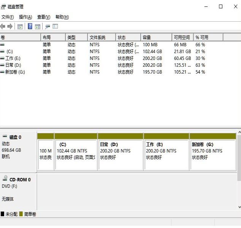Click the 102.44 GB capacity cell in list

coord(152,52)
